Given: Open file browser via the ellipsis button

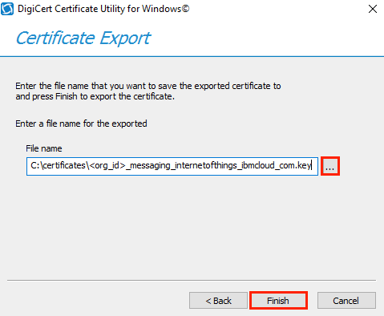Looking at the screenshot, I should point(330,166).
